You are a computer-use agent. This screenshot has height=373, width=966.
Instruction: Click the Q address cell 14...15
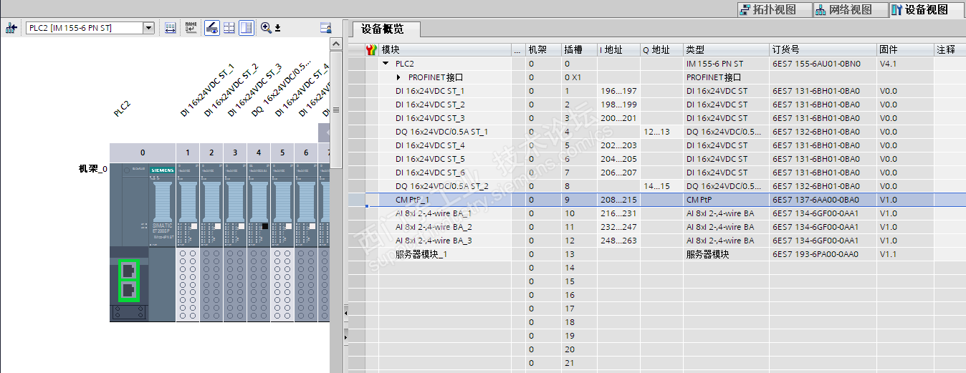coord(661,186)
